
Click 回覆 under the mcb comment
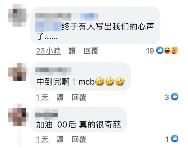pyautogui.click(x=79, y=97)
